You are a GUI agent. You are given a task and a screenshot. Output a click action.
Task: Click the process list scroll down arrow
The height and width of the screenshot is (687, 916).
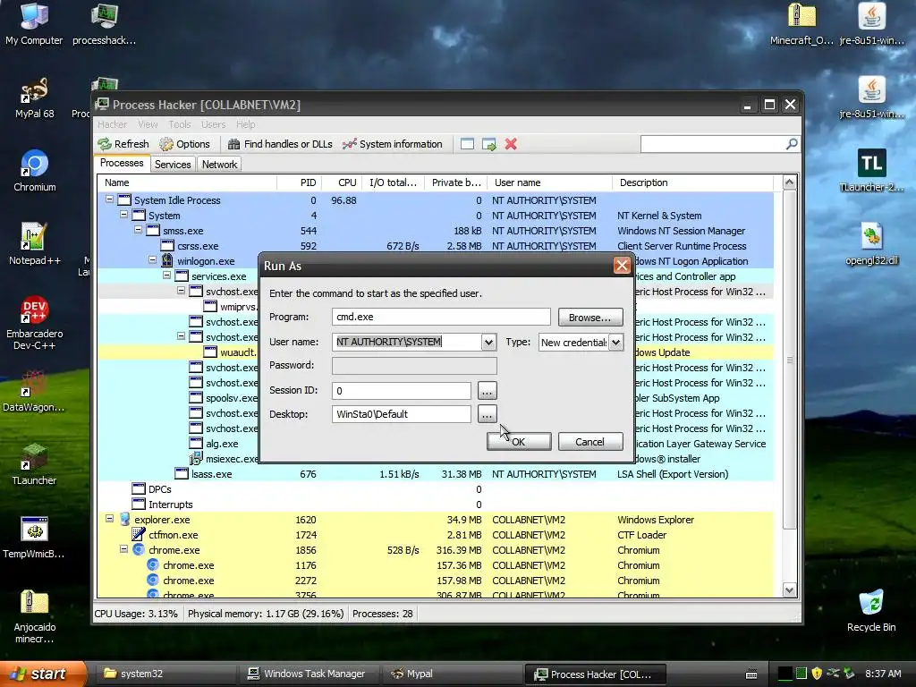[x=789, y=590]
